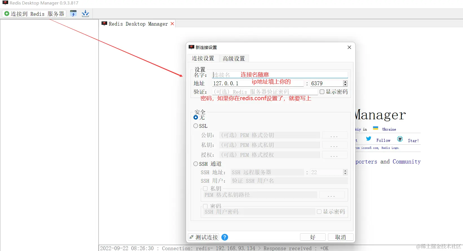
Task: Focus the connection name input field
Action: coord(280,75)
